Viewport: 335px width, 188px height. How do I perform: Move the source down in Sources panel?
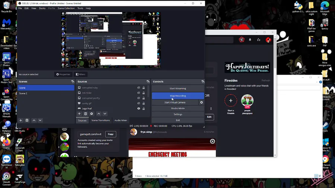point(105,114)
